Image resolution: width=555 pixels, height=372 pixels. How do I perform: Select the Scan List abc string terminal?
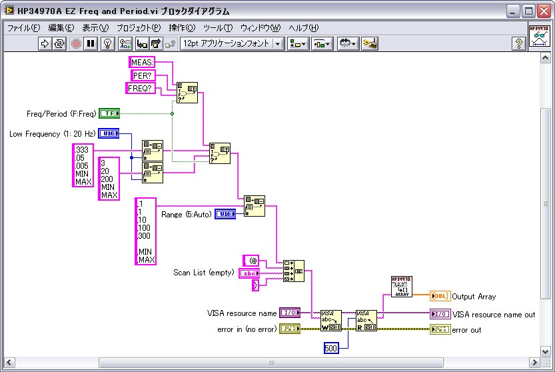point(249,273)
